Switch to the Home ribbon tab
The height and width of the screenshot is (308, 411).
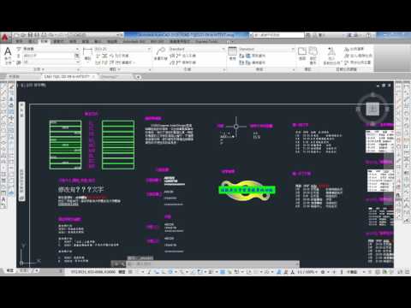[20, 42]
